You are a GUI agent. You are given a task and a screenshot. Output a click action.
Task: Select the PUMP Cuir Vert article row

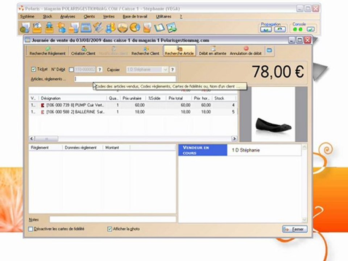(133, 105)
